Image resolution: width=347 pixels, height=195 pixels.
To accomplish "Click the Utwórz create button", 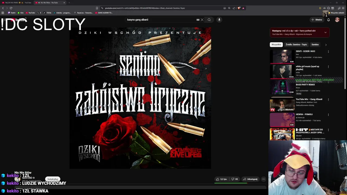I will click(317, 20).
